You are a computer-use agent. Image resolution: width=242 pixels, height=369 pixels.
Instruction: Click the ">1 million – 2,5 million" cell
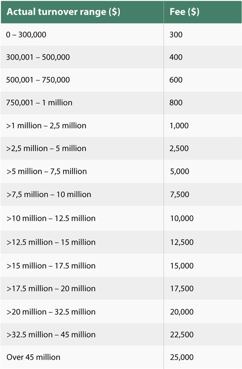pyautogui.click(x=46, y=126)
